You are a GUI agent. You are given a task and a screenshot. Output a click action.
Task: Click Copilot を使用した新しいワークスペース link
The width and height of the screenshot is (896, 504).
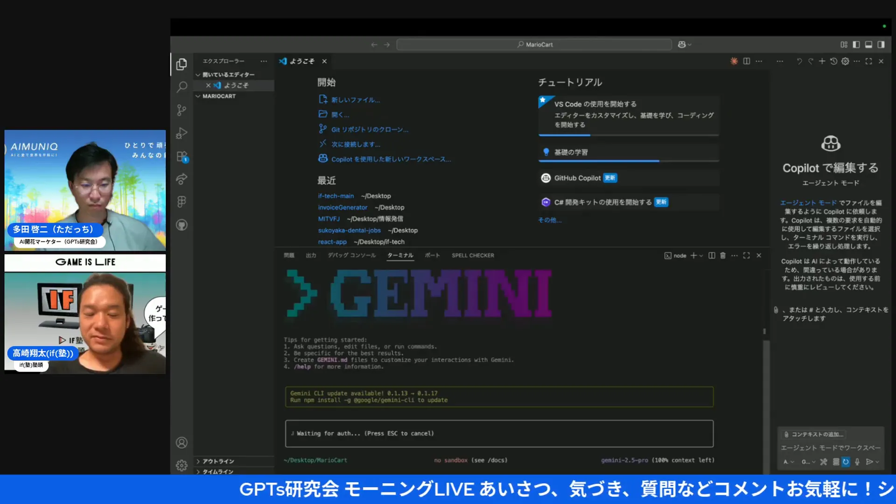point(391,159)
